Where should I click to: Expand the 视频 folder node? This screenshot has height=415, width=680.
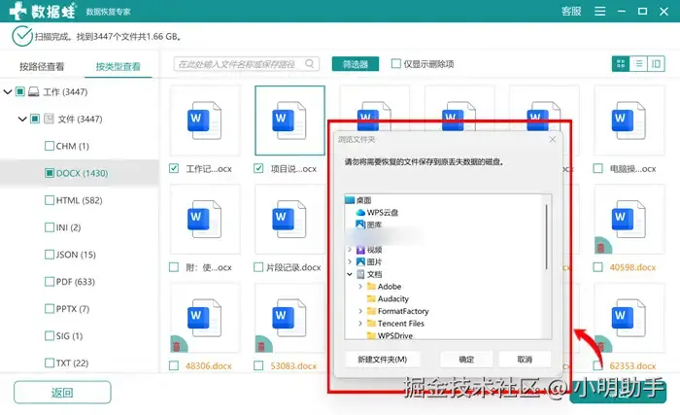[350, 250]
